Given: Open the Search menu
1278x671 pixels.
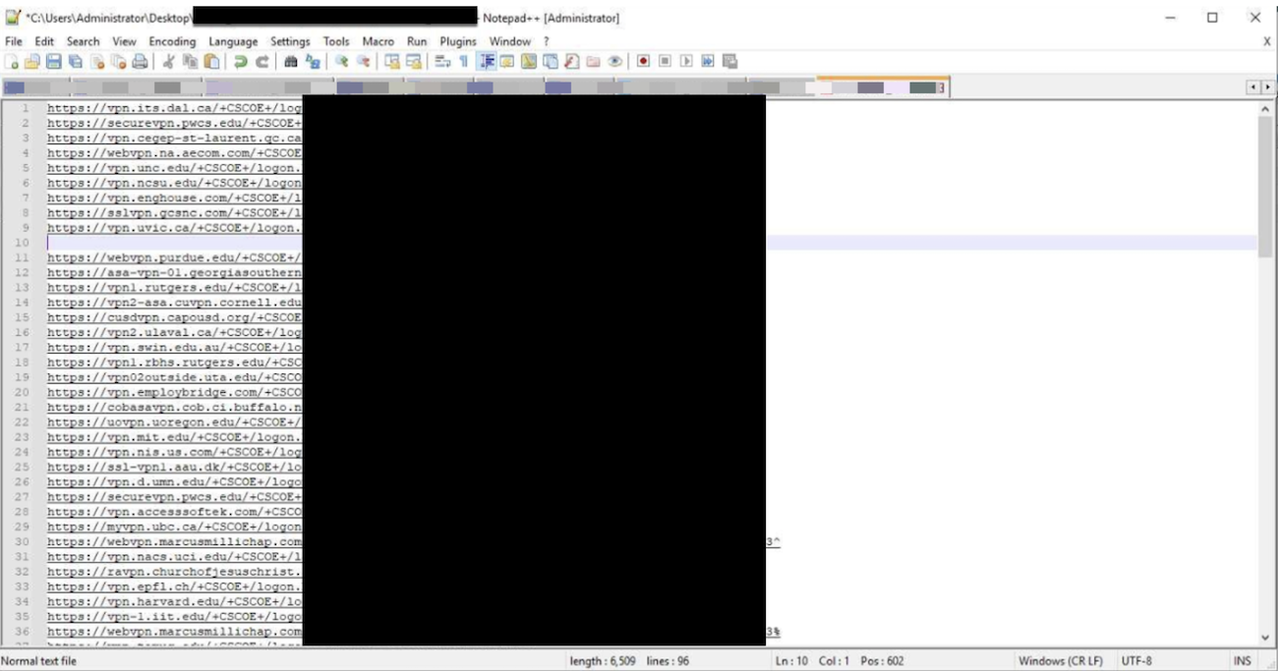Looking at the screenshot, I should click(x=83, y=41).
